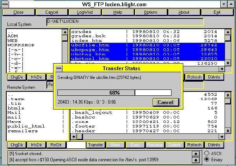This screenshot has height=166, width=236.
Task: Select ASCII transfer mode
Action: (207, 153)
